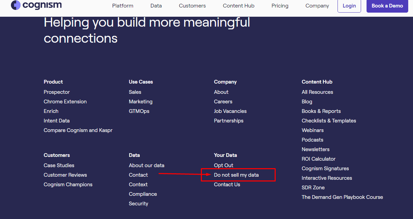Screen dimensions: 413x219
Task: Click the Do not sell my data link
Action: point(236,175)
